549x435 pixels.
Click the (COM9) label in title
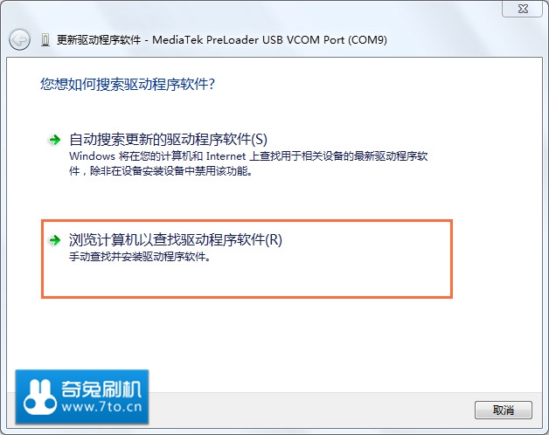point(367,40)
